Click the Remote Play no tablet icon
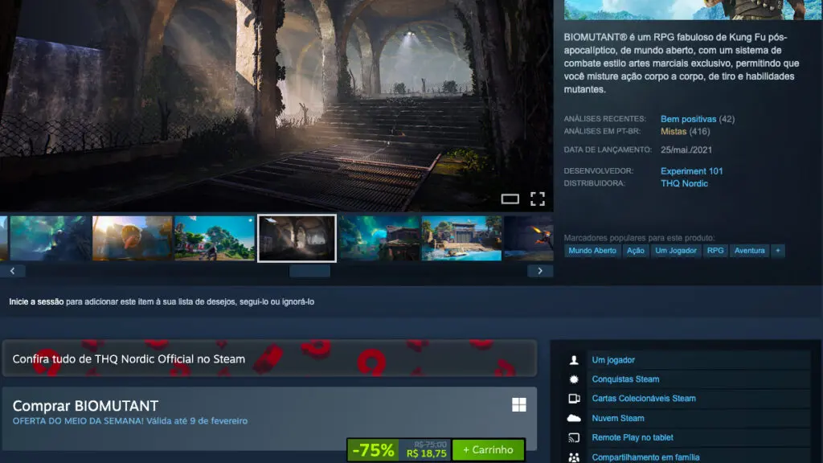This screenshot has width=823, height=463. (x=572, y=436)
